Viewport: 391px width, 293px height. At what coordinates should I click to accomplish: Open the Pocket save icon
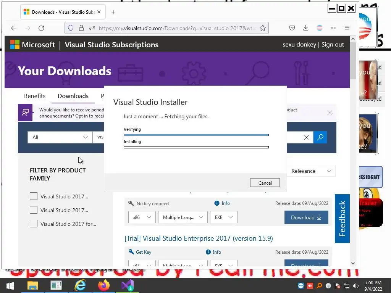[292, 28]
